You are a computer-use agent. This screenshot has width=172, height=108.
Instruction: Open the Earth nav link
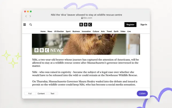pyautogui.click(x=116, y=31)
